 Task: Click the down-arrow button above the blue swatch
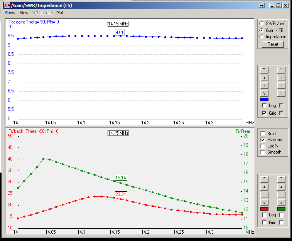tap(264, 93)
